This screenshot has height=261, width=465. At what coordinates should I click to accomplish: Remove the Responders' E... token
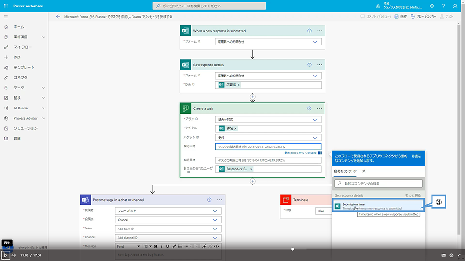[x=251, y=169]
